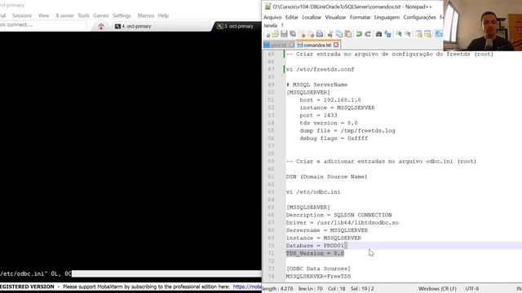This screenshot has height=293, width=522.
Task: Click 'port = 1433' line
Action: click(318, 116)
